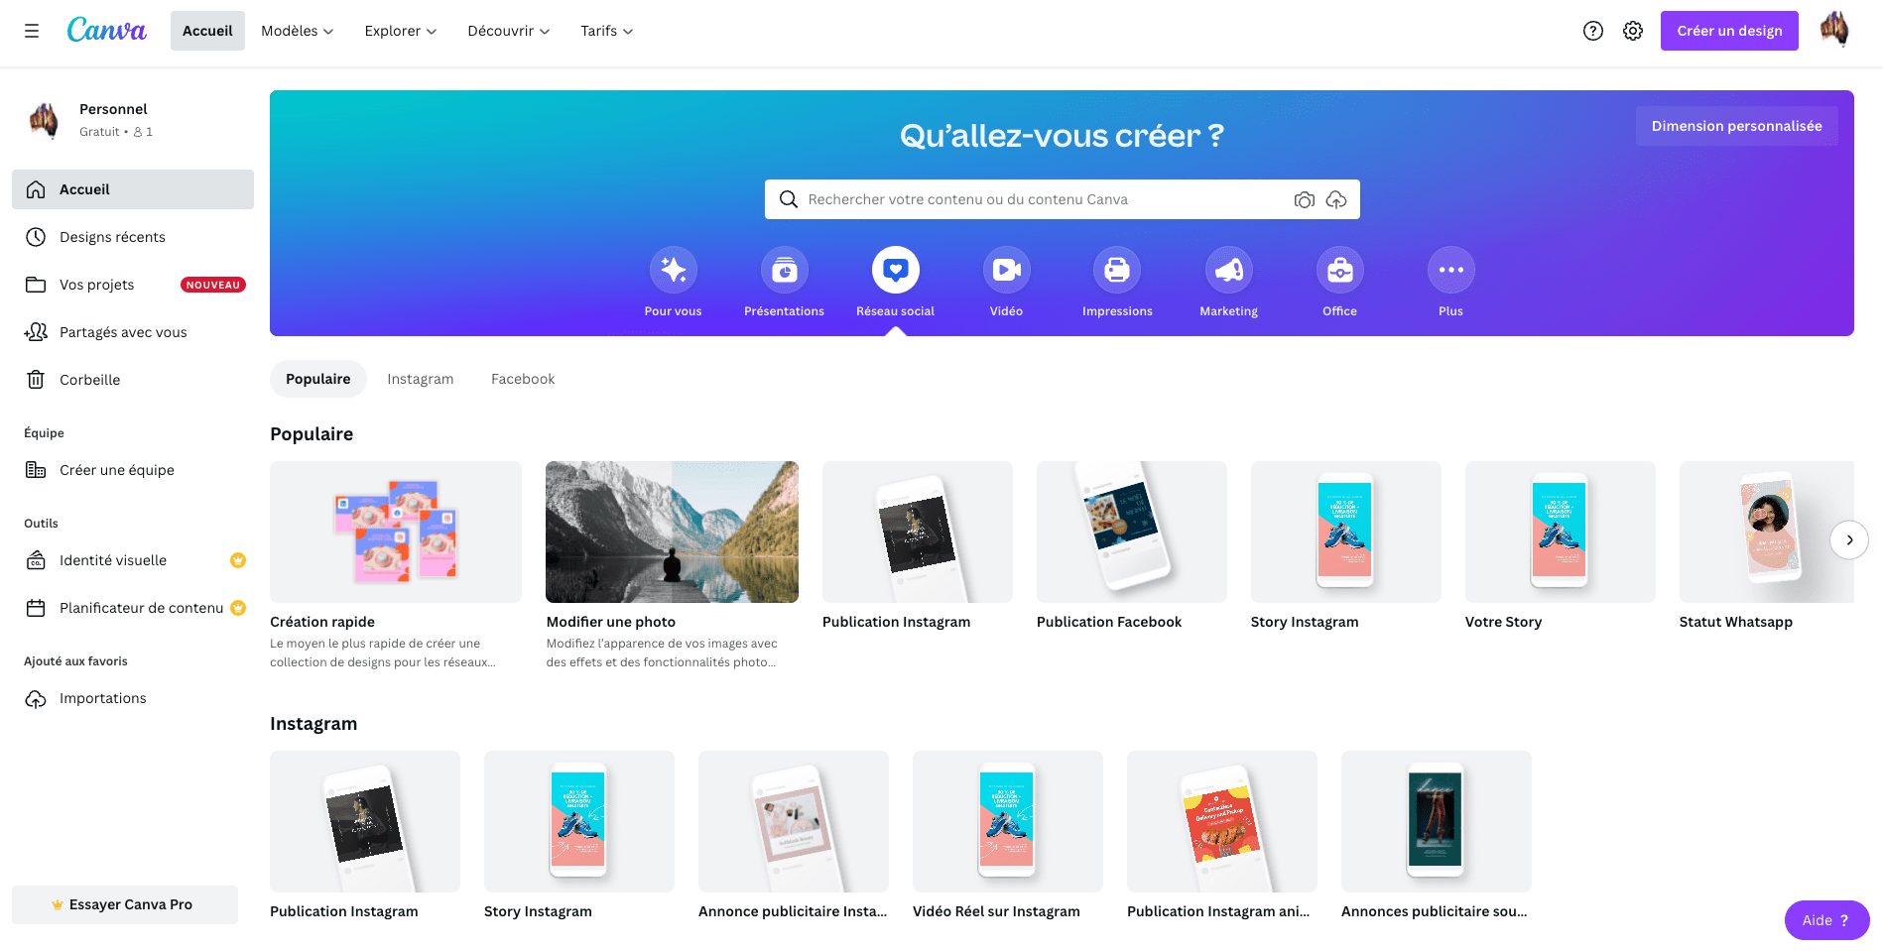
Task: Select the Populaire filter tab
Action: click(317, 379)
